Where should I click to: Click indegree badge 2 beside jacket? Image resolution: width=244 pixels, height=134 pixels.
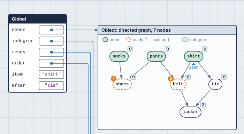tap(203, 105)
